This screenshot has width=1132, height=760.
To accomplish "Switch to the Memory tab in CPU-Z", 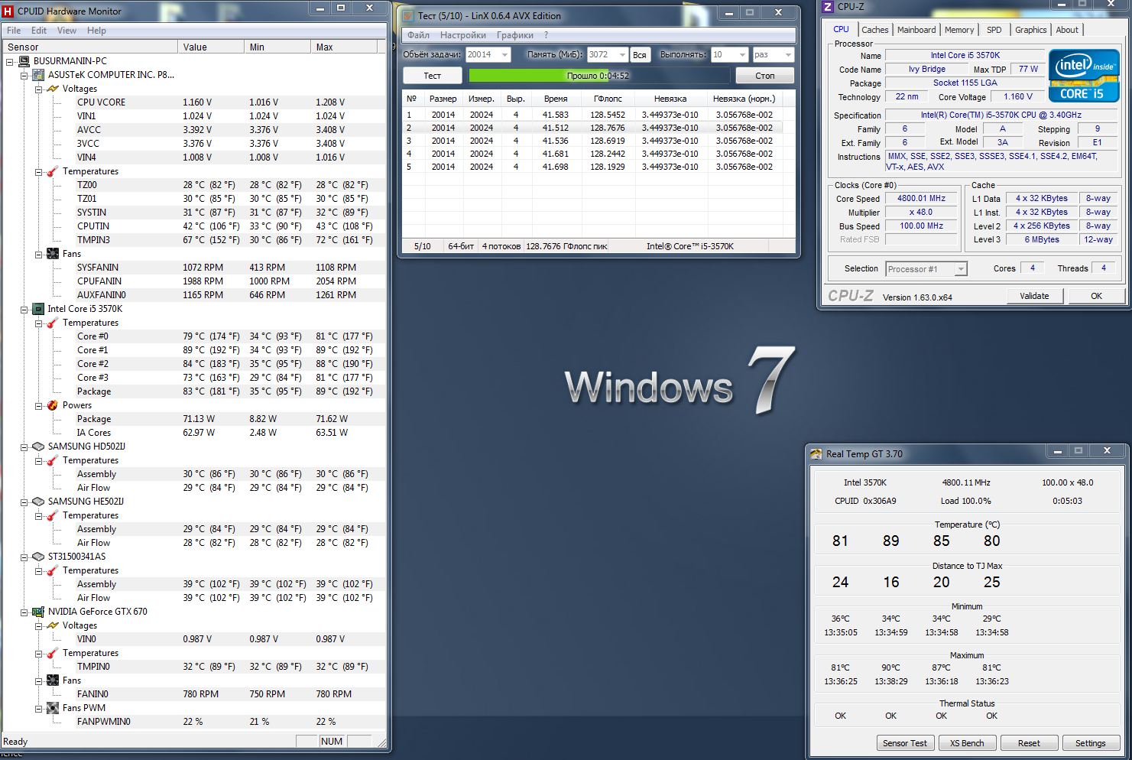I will click(x=959, y=30).
